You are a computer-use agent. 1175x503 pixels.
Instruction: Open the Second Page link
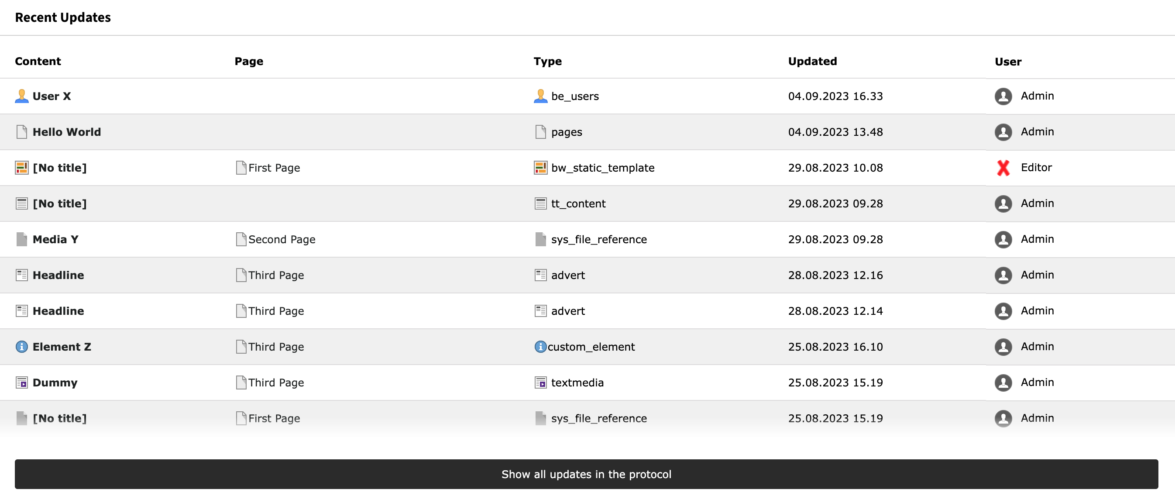pos(282,239)
